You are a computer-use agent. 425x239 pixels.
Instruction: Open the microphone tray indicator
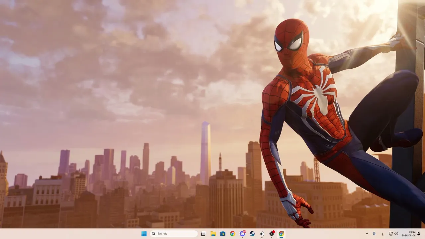(374, 234)
